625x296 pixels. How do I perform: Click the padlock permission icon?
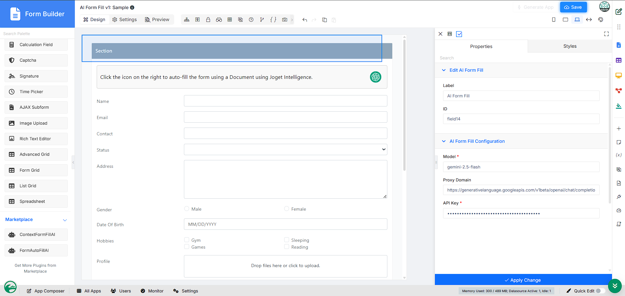pyautogui.click(x=208, y=20)
